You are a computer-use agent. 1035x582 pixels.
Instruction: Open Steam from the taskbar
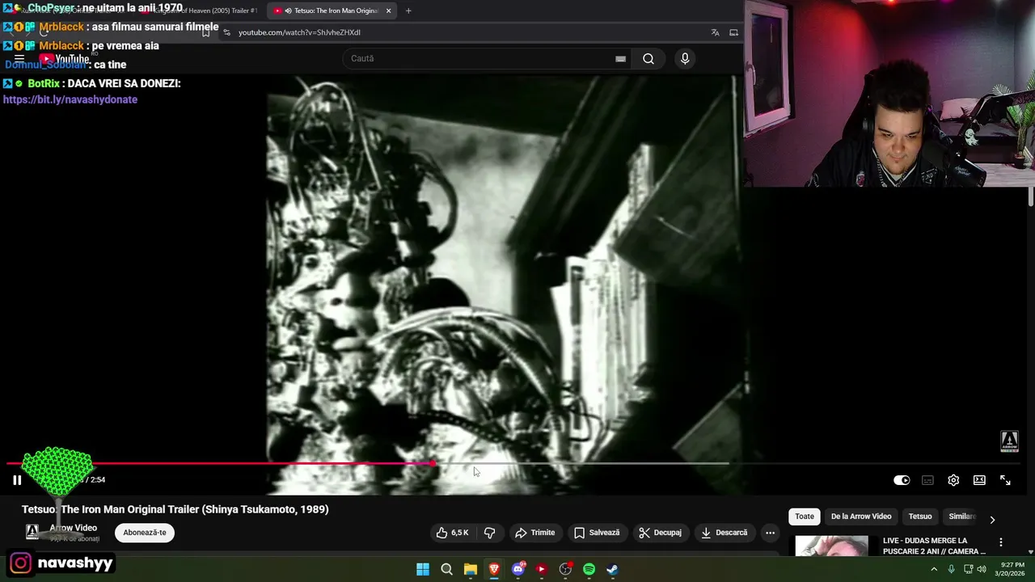point(613,569)
